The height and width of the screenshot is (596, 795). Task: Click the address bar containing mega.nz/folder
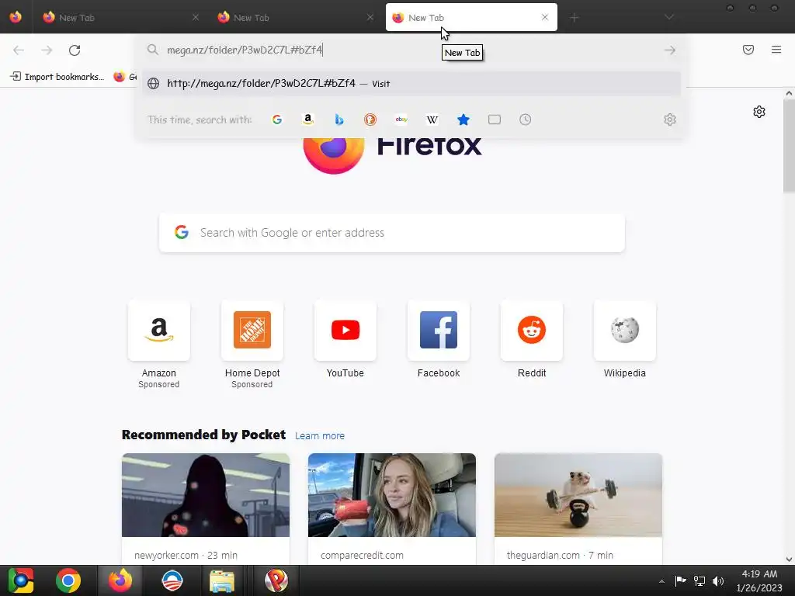coord(411,50)
